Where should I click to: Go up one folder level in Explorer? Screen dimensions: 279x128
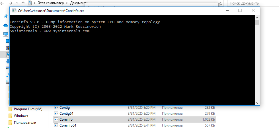click(x=23, y=3)
